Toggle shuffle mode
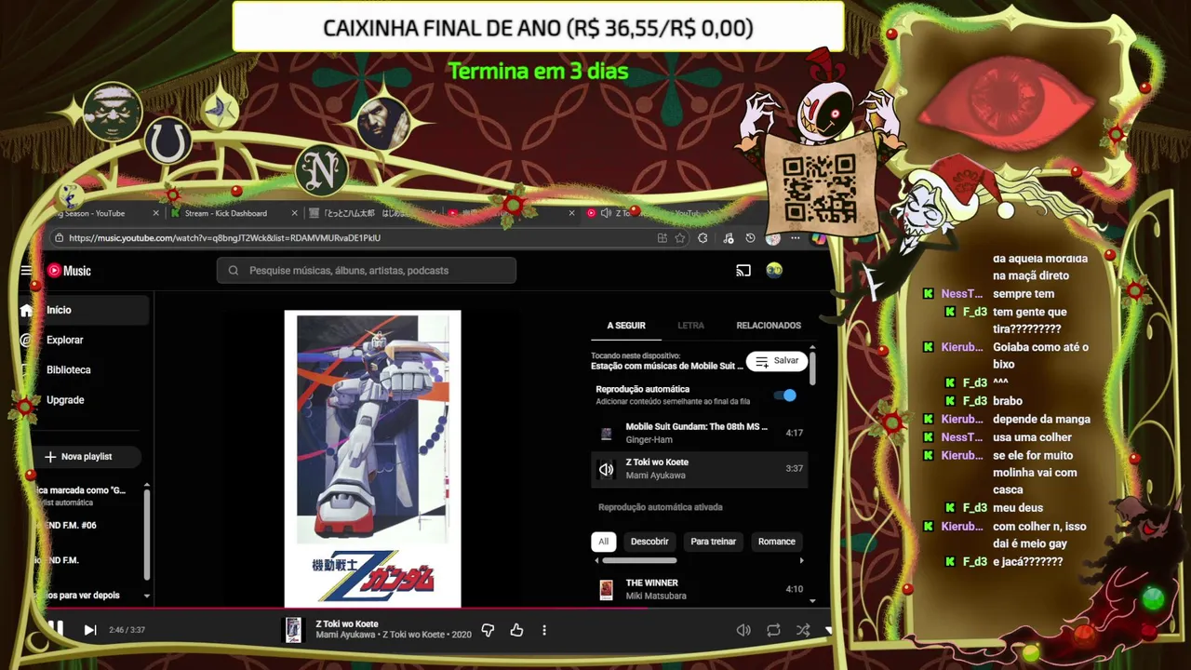Viewport: 1191px width, 670px height. pyautogui.click(x=803, y=630)
